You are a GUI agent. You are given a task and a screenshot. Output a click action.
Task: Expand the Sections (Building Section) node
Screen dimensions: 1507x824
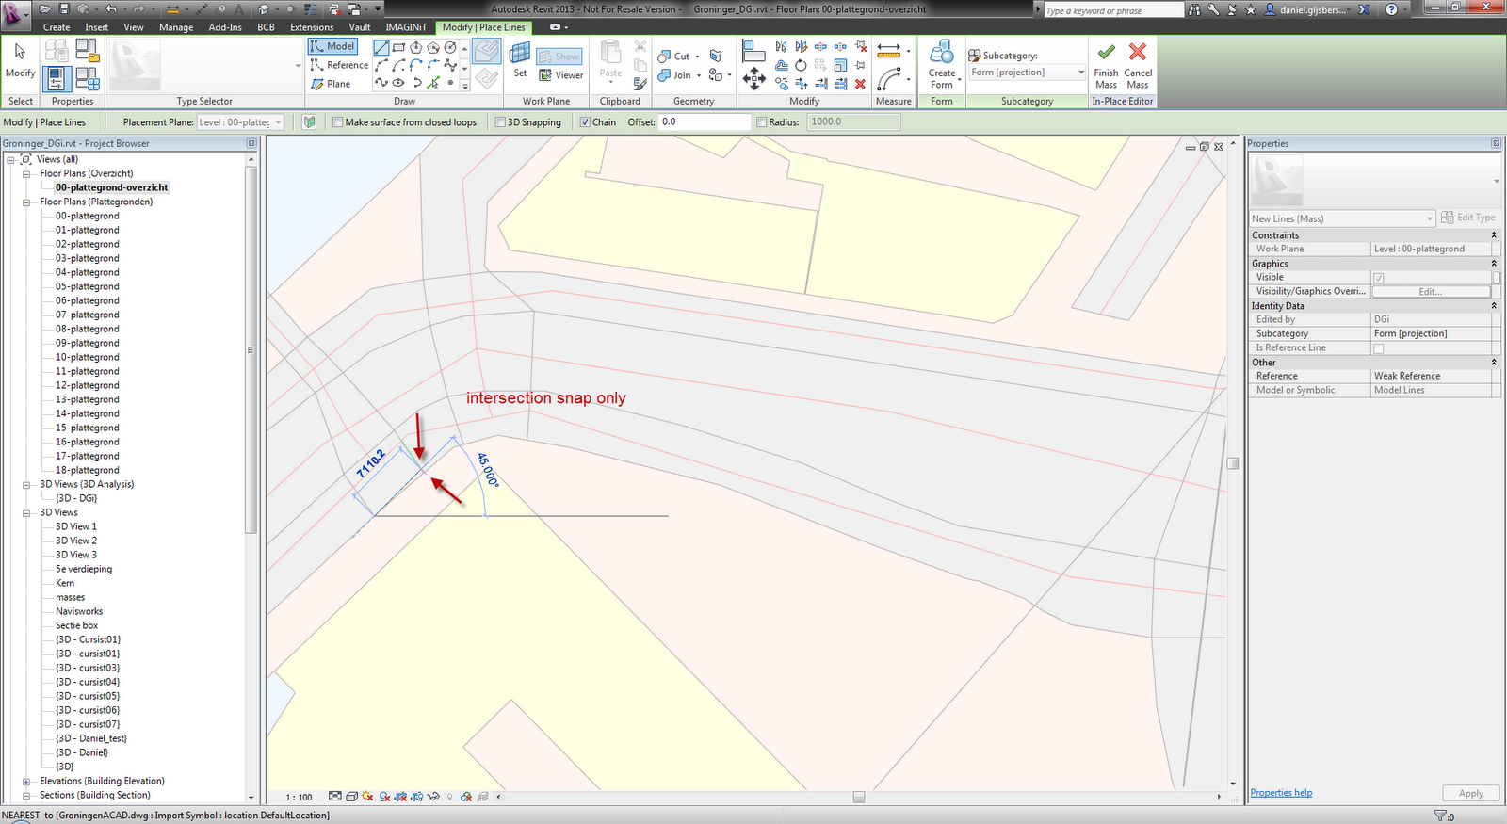coord(26,796)
